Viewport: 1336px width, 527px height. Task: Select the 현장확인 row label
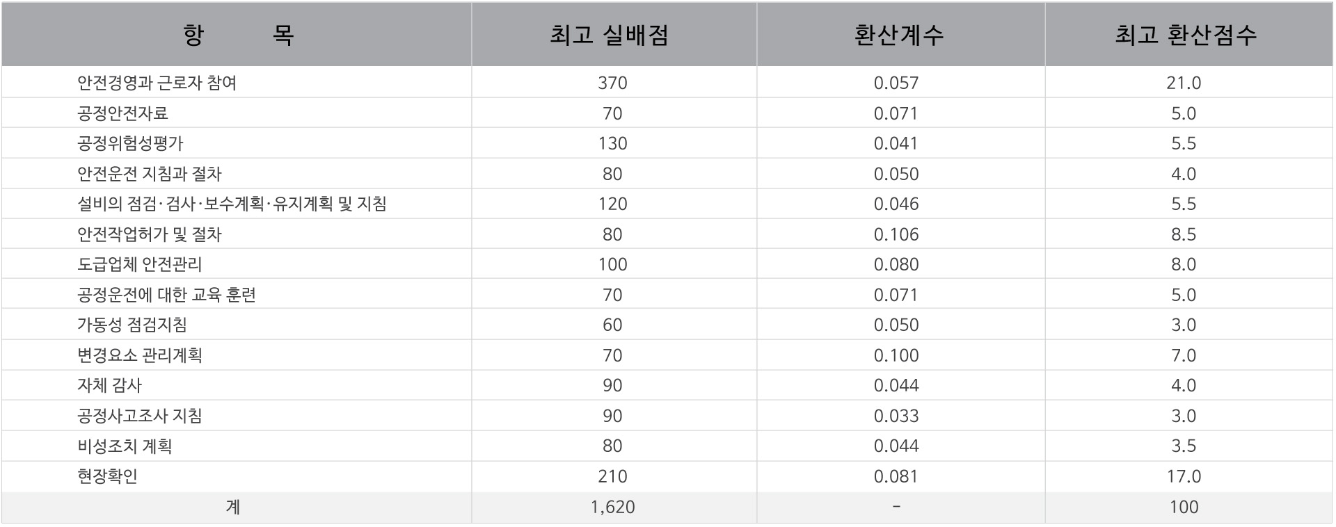107,476
